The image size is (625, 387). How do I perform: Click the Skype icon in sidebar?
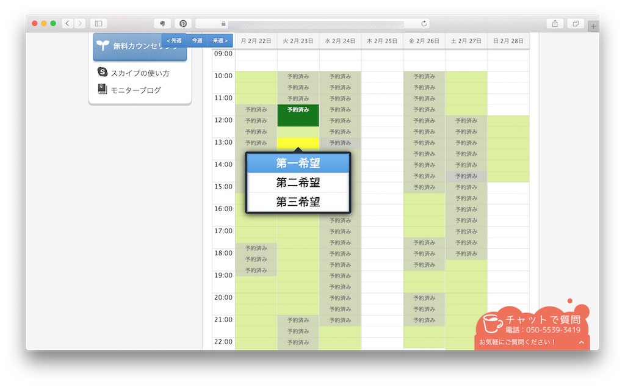tap(103, 73)
